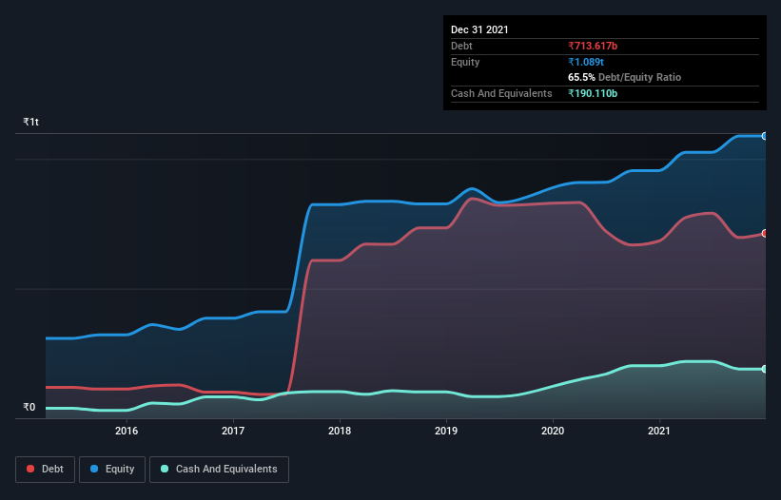Click the 2021 label on the x-axis

[x=659, y=431]
